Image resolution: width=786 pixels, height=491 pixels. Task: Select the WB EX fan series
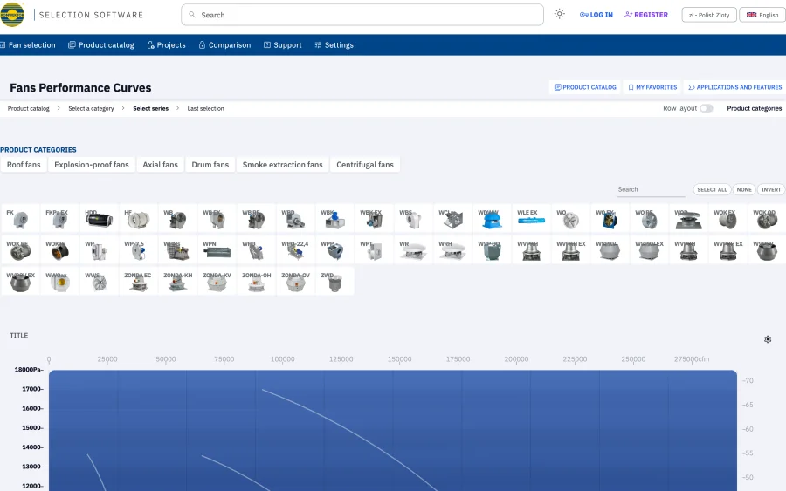click(217, 218)
